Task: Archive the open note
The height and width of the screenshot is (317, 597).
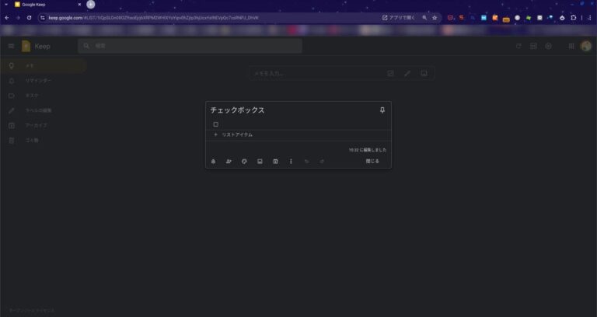Action: [x=275, y=162]
